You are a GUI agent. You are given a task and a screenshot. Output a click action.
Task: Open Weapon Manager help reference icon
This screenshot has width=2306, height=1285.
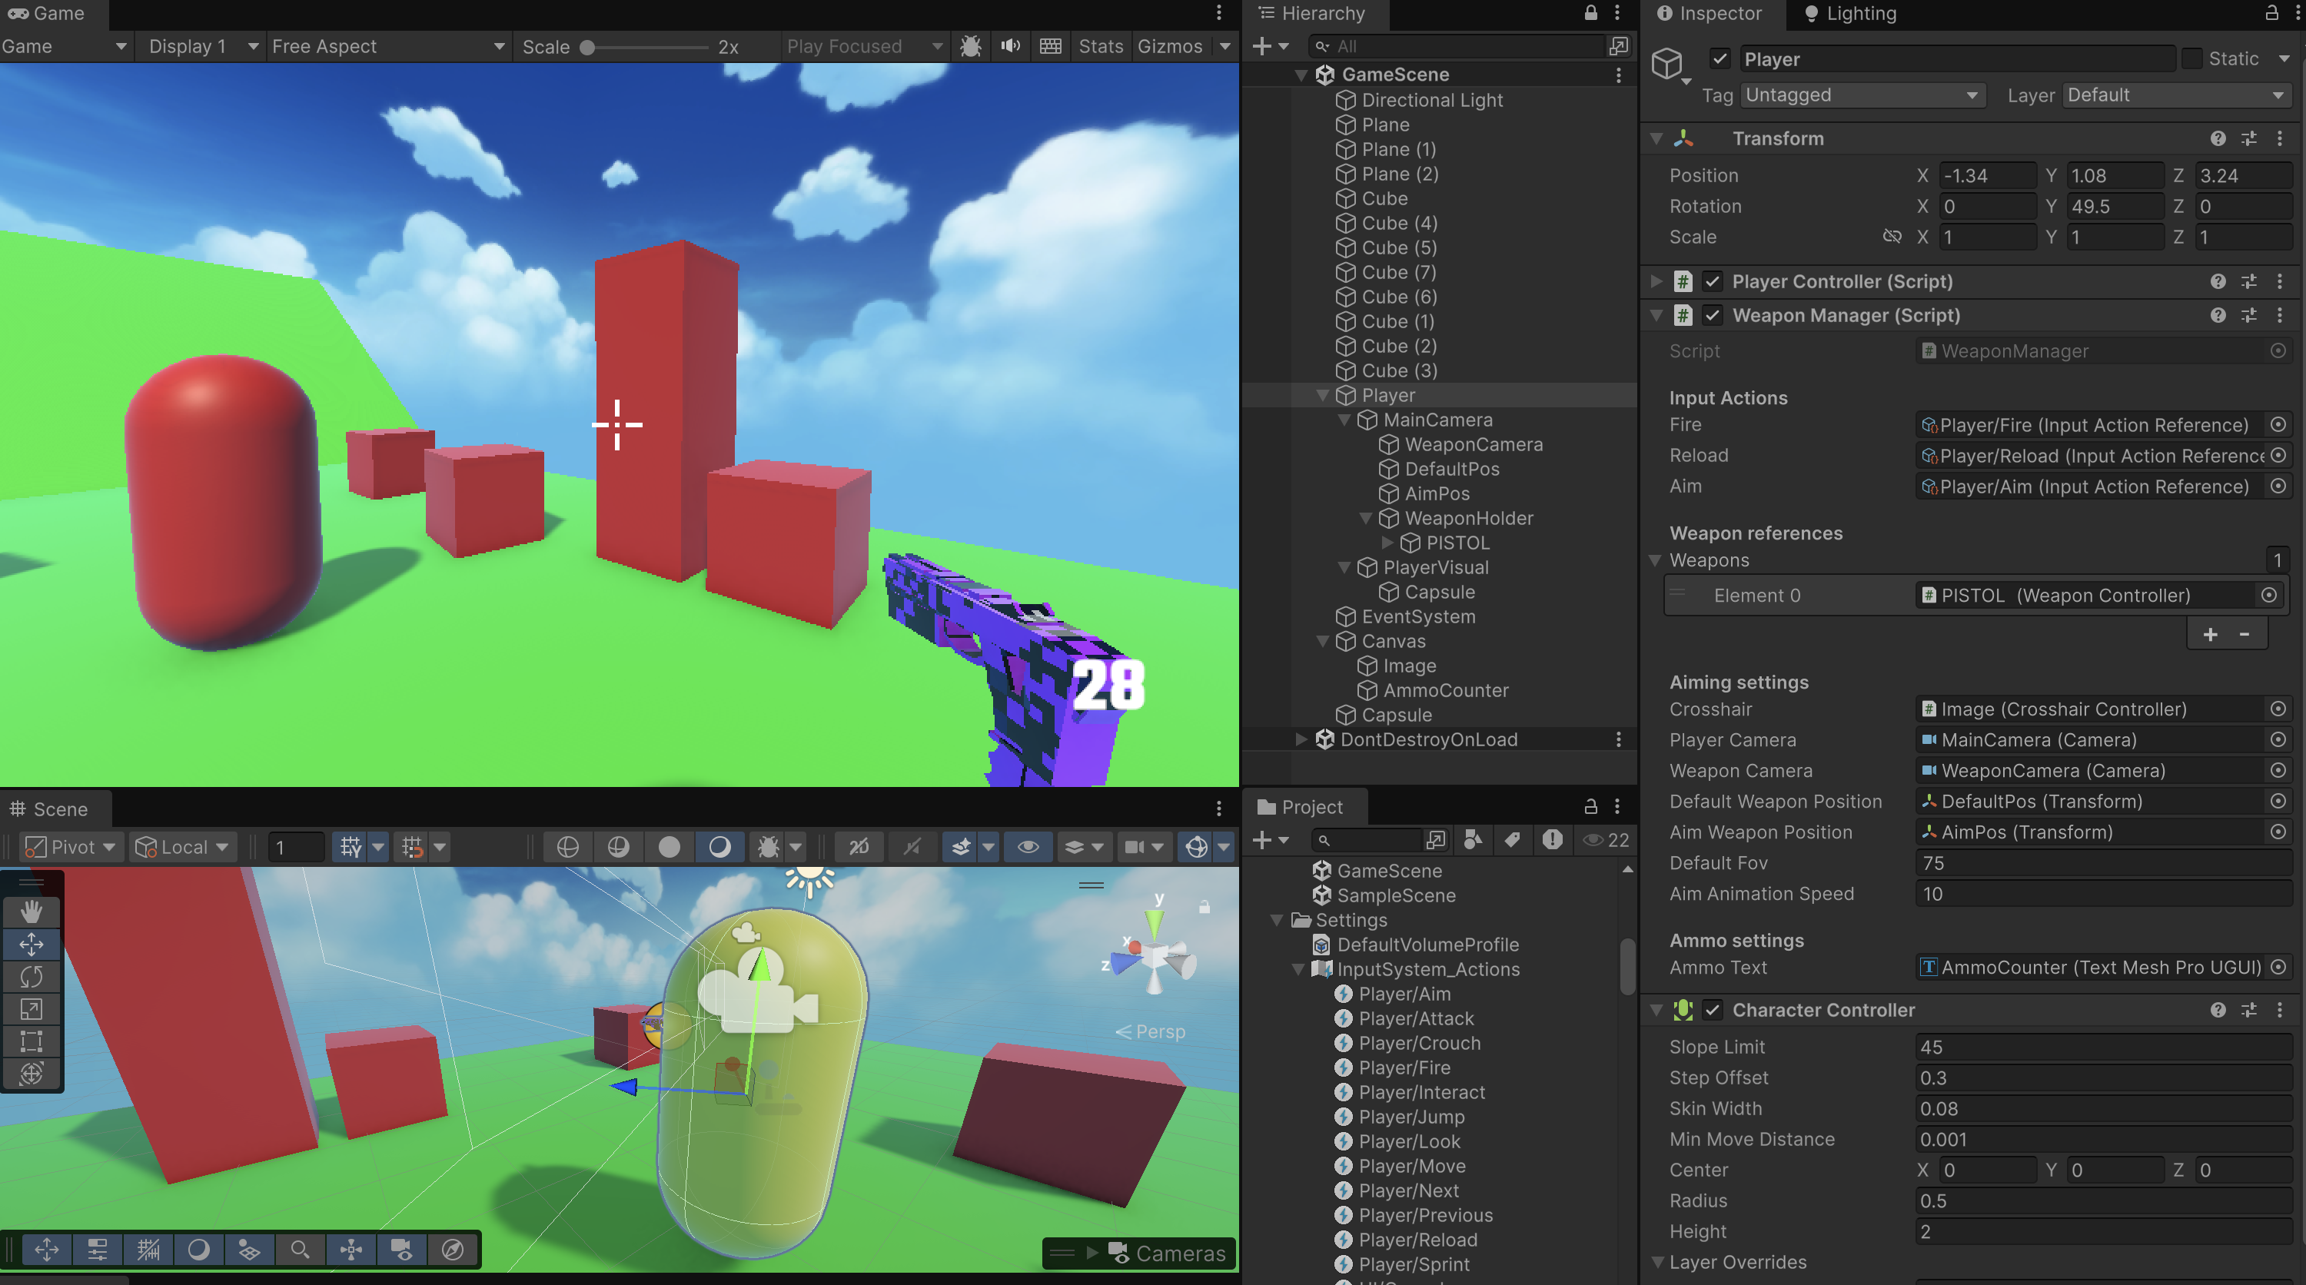2218,315
